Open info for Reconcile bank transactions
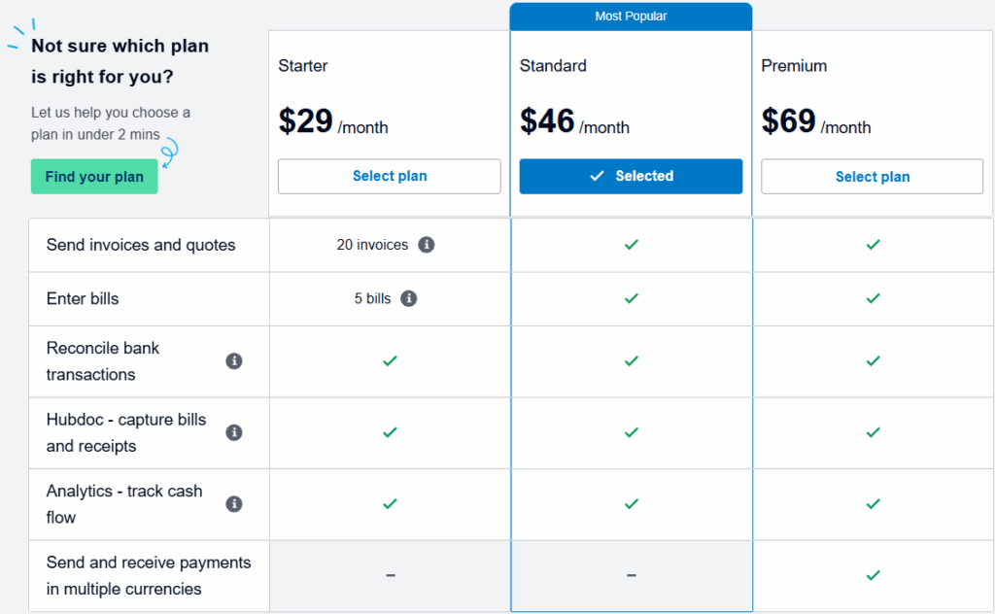995x614 pixels. pyautogui.click(x=234, y=360)
